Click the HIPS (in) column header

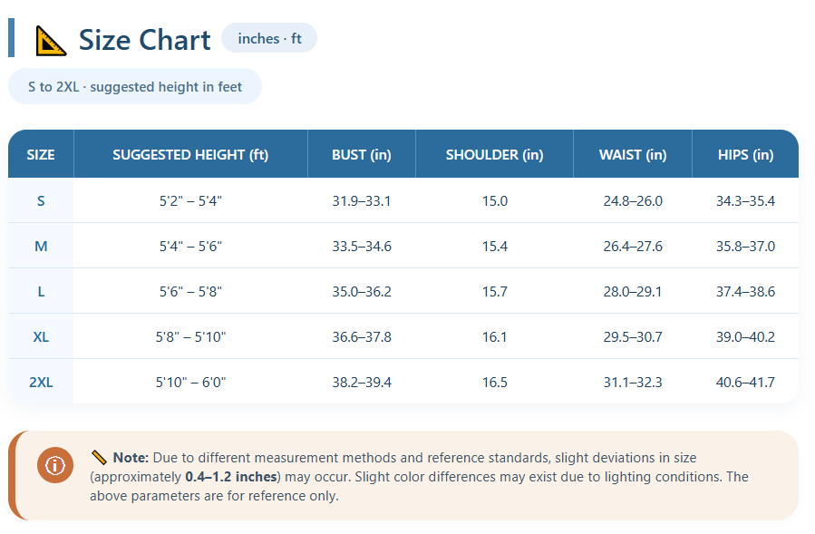(745, 155)
